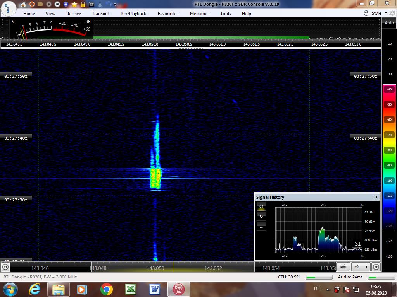Open the Tools ribbon tab
The width and height of the screenshot is (397, 297).
[226, 14]
